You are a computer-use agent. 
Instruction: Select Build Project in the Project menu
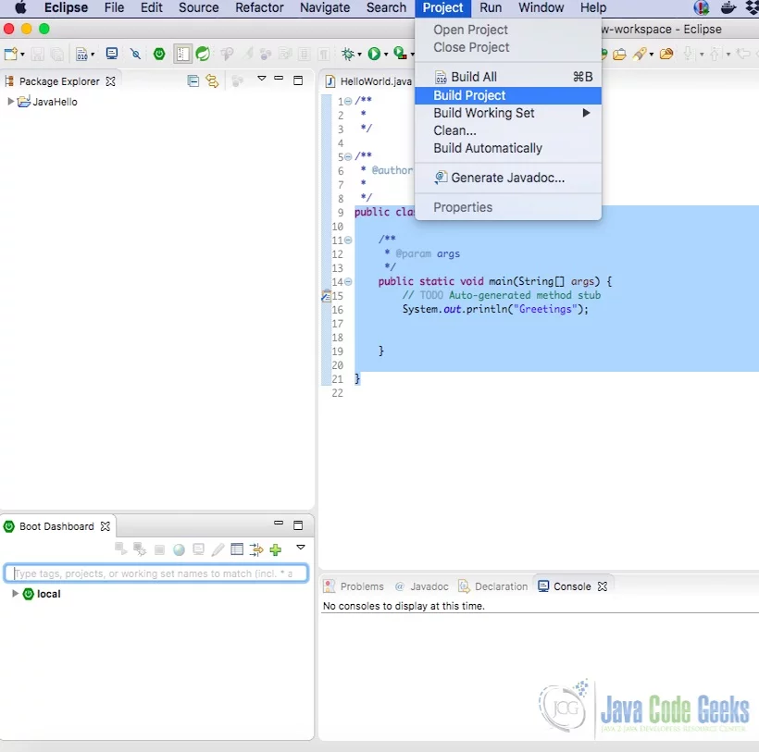[x=508, y=95]
